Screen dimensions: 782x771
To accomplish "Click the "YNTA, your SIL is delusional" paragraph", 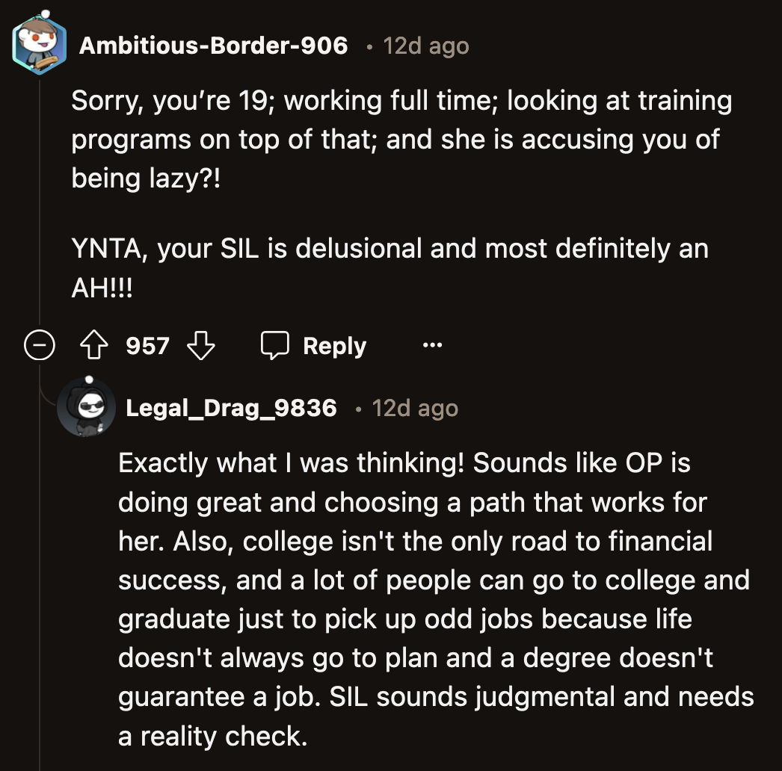I will (x=389, y=249).
